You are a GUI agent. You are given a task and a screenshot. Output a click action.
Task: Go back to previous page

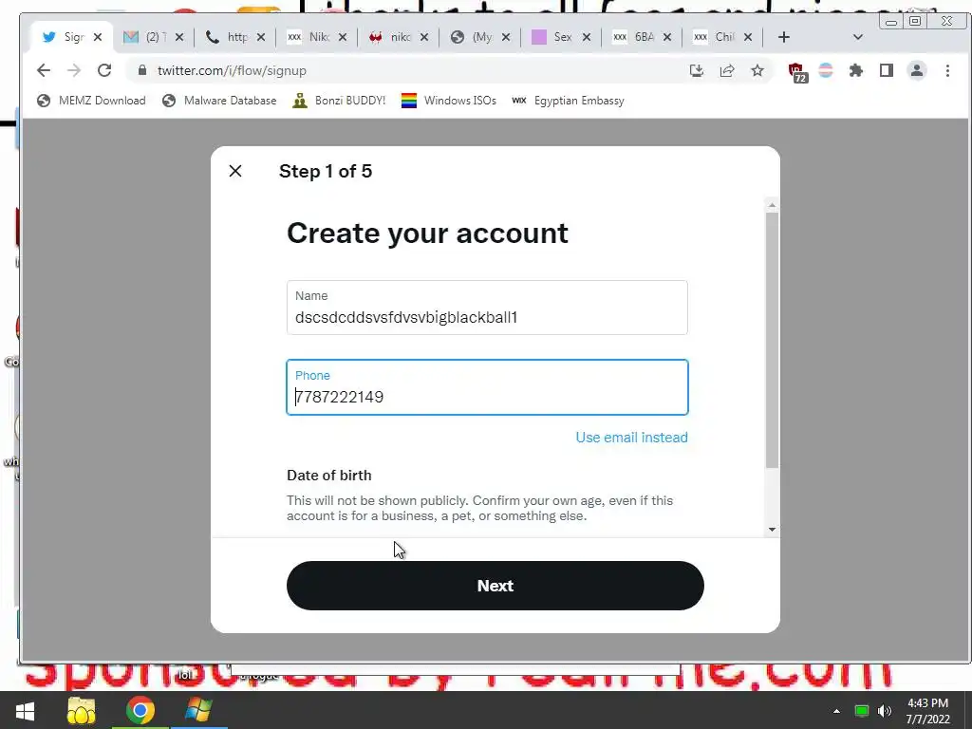coord(44,70)
